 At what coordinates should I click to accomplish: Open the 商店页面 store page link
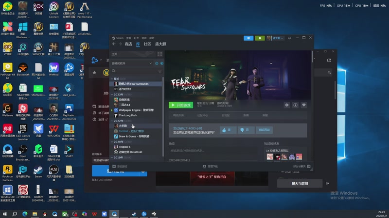178,115
